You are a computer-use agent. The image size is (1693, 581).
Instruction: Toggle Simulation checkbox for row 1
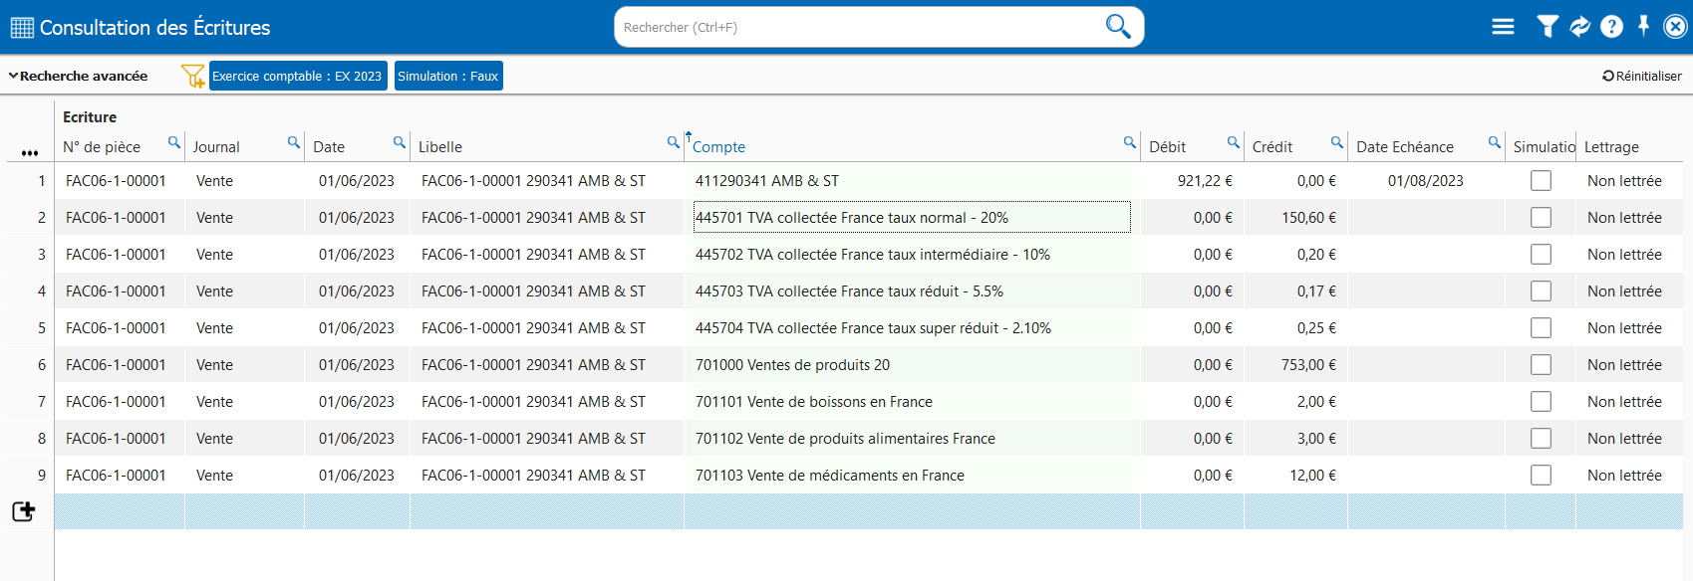click(x=1541, y=181)
